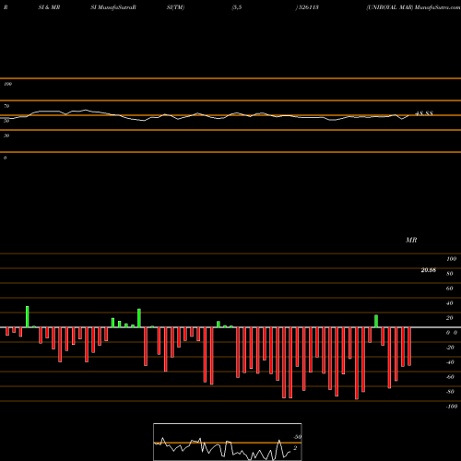461x461 pixels.
Task: Click the RSI axis label "100"
Action: click(x=7, y=84)
